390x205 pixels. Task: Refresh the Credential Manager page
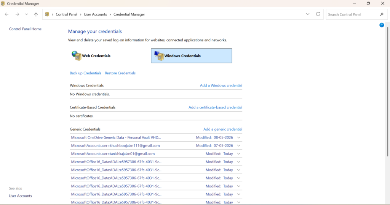[x=318, y=14]
